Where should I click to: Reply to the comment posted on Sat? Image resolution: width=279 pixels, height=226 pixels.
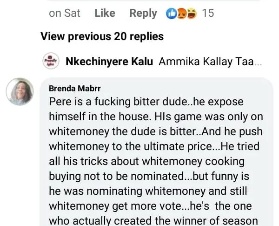pos(143,13)
